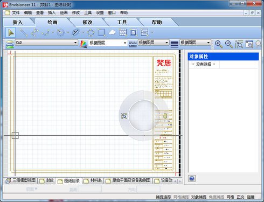Viewport: 264px width, 202px height.
Task: Select the Line drawing tool
Action: (23, 32)
